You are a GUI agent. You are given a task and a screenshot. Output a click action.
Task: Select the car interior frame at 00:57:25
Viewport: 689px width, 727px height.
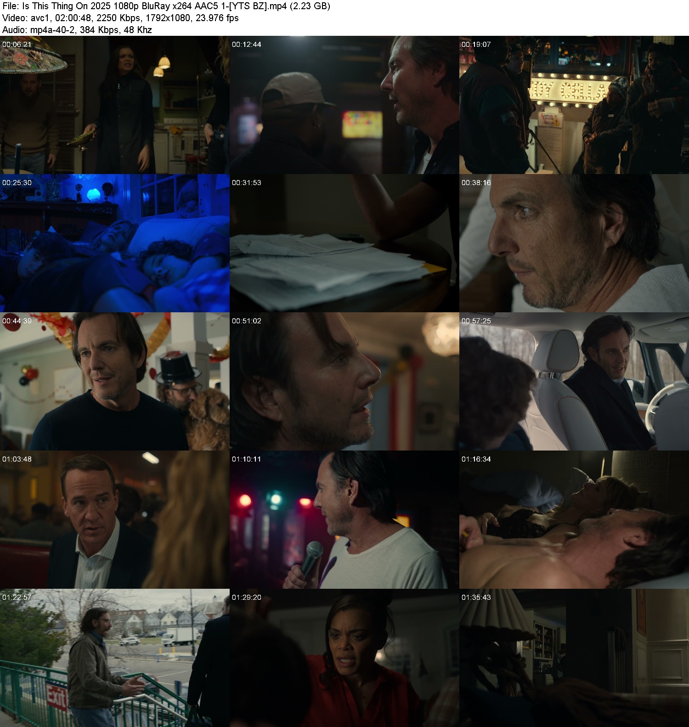[574, 382]
